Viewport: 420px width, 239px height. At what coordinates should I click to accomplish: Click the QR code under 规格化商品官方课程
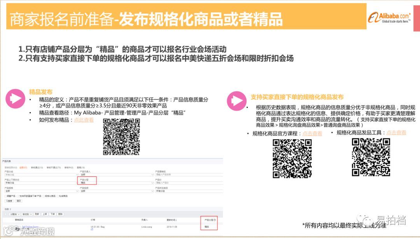tap(292, 159)
